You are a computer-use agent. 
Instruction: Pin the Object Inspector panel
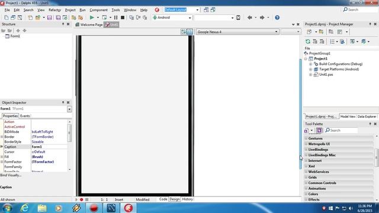(63, 102)
